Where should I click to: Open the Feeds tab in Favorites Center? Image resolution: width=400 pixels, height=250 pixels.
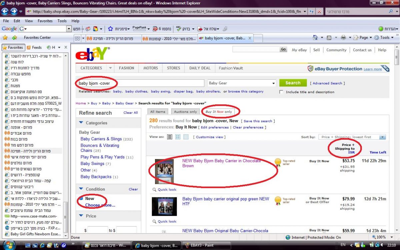pos(34,47)
